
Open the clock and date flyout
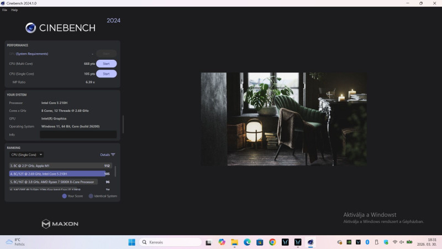coord(427,242)
